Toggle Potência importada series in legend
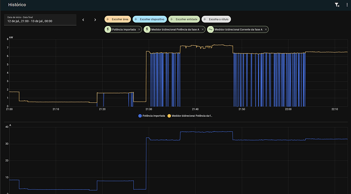351x194 pixels. point(152,116)
